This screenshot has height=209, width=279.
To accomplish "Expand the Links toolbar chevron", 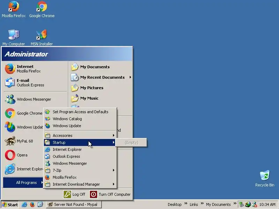I will (202, 203).
